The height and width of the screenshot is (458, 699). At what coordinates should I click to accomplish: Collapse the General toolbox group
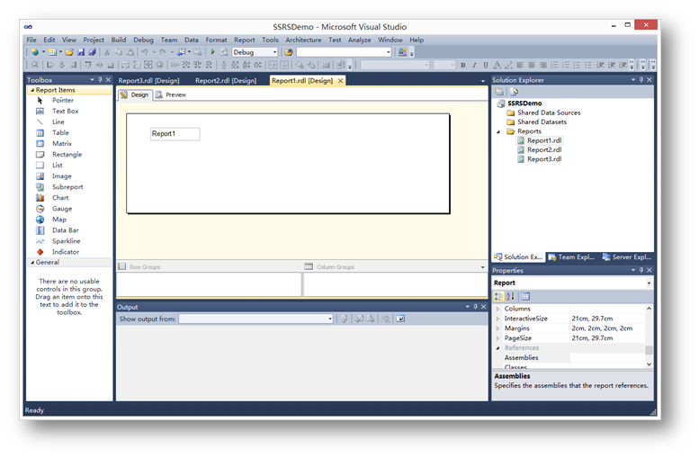[32, 263]
